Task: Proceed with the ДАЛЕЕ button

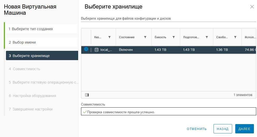Action: 244,129
